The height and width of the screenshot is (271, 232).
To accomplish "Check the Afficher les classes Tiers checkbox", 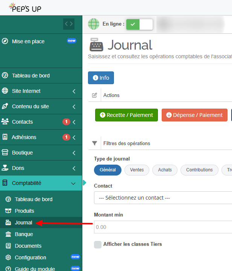I will pyautogui.click(x=98, y=244).
